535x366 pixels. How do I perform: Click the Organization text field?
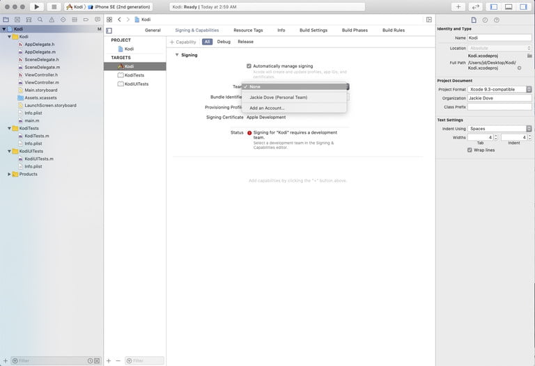499,98
